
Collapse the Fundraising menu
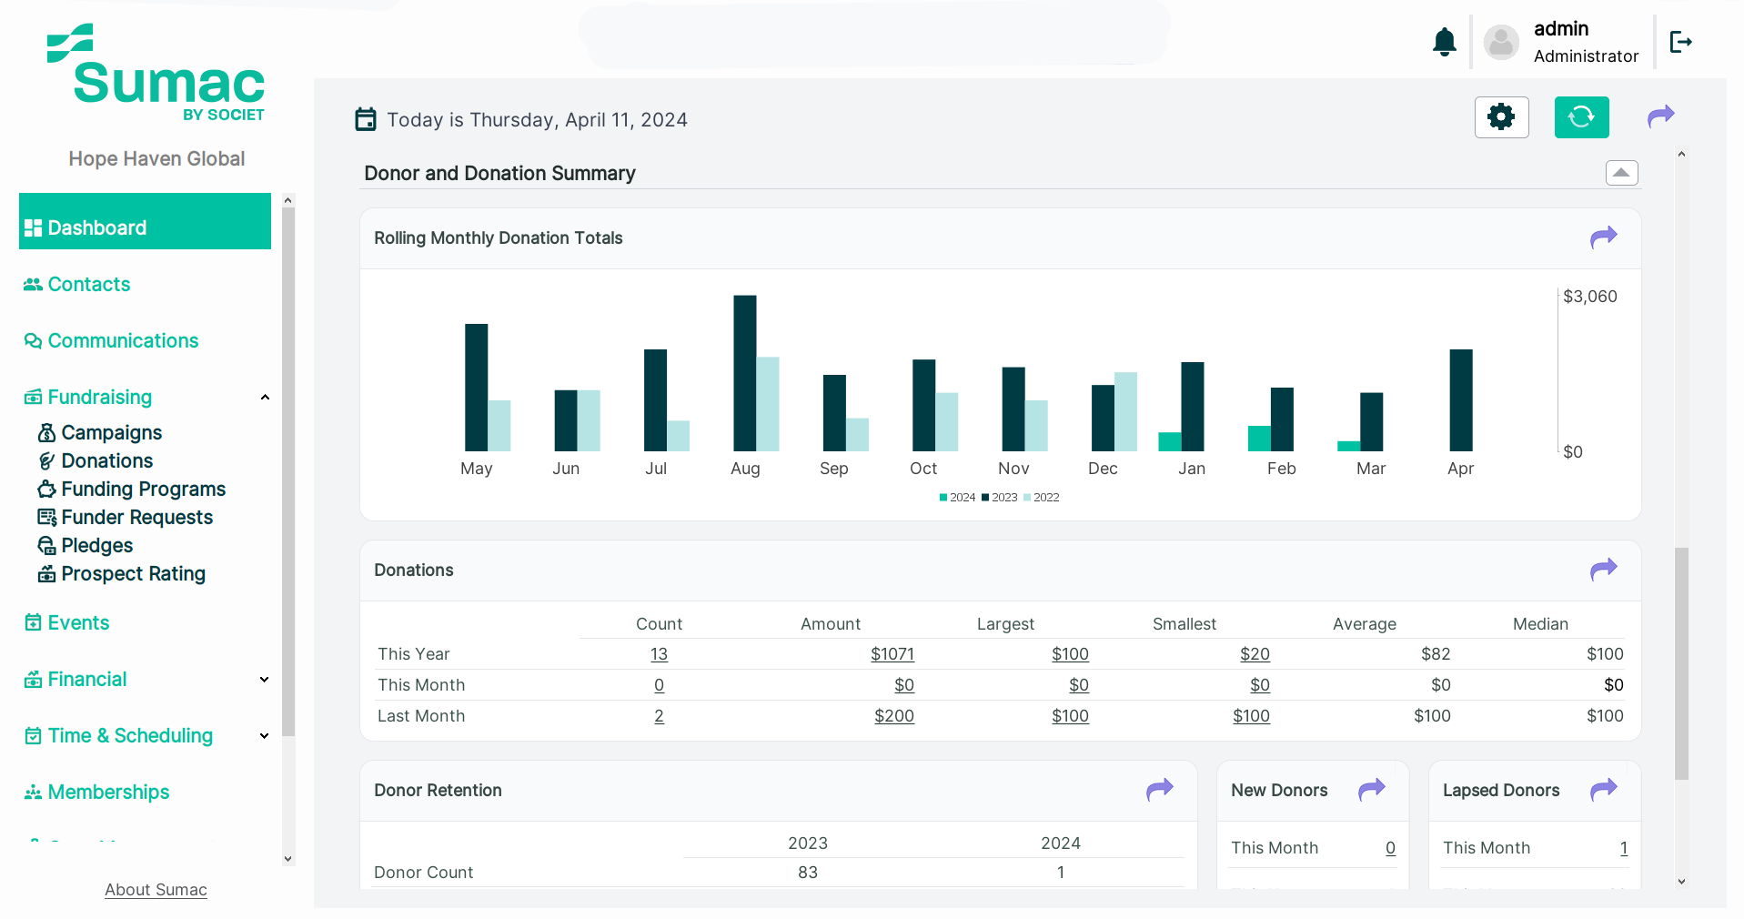pos(265,398)
